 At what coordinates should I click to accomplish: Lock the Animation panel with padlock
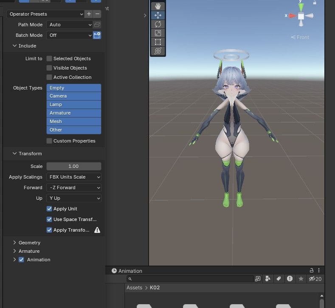(312, 270)
